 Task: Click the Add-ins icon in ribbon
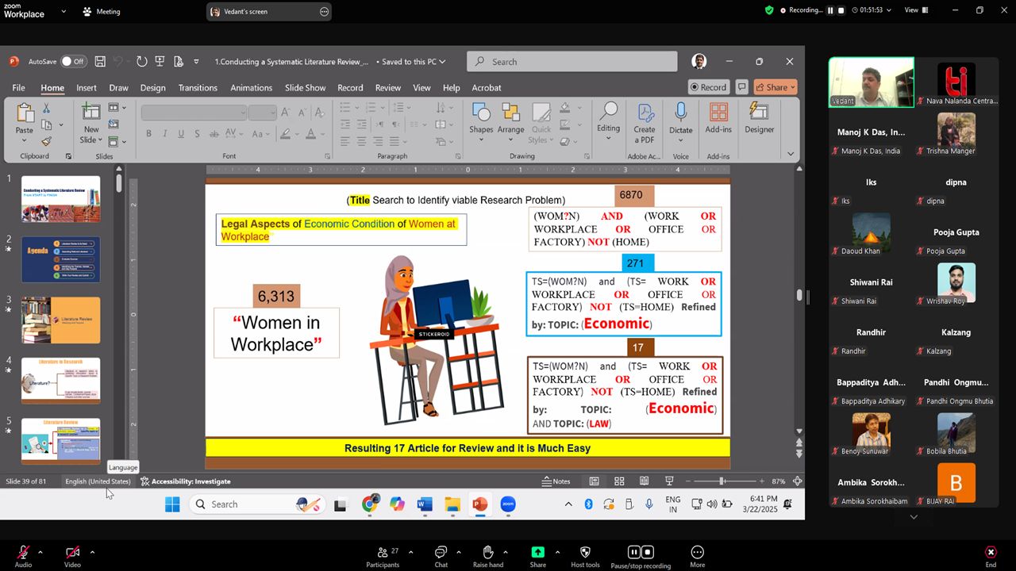[718, 113]
